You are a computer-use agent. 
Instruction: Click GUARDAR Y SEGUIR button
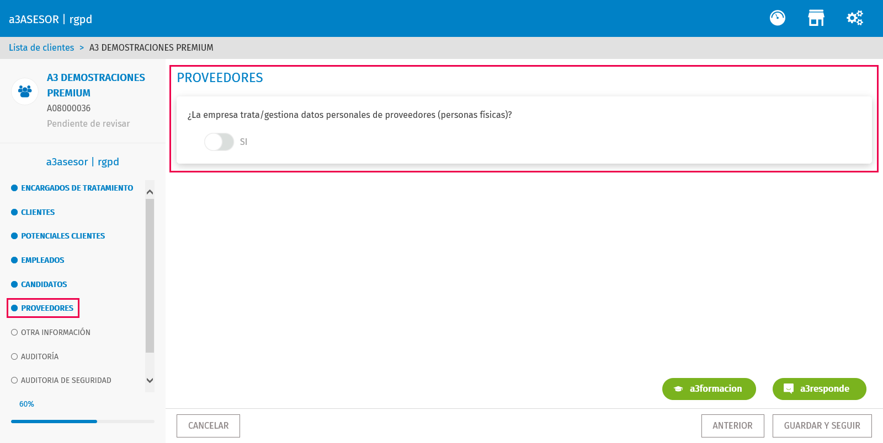822,426
